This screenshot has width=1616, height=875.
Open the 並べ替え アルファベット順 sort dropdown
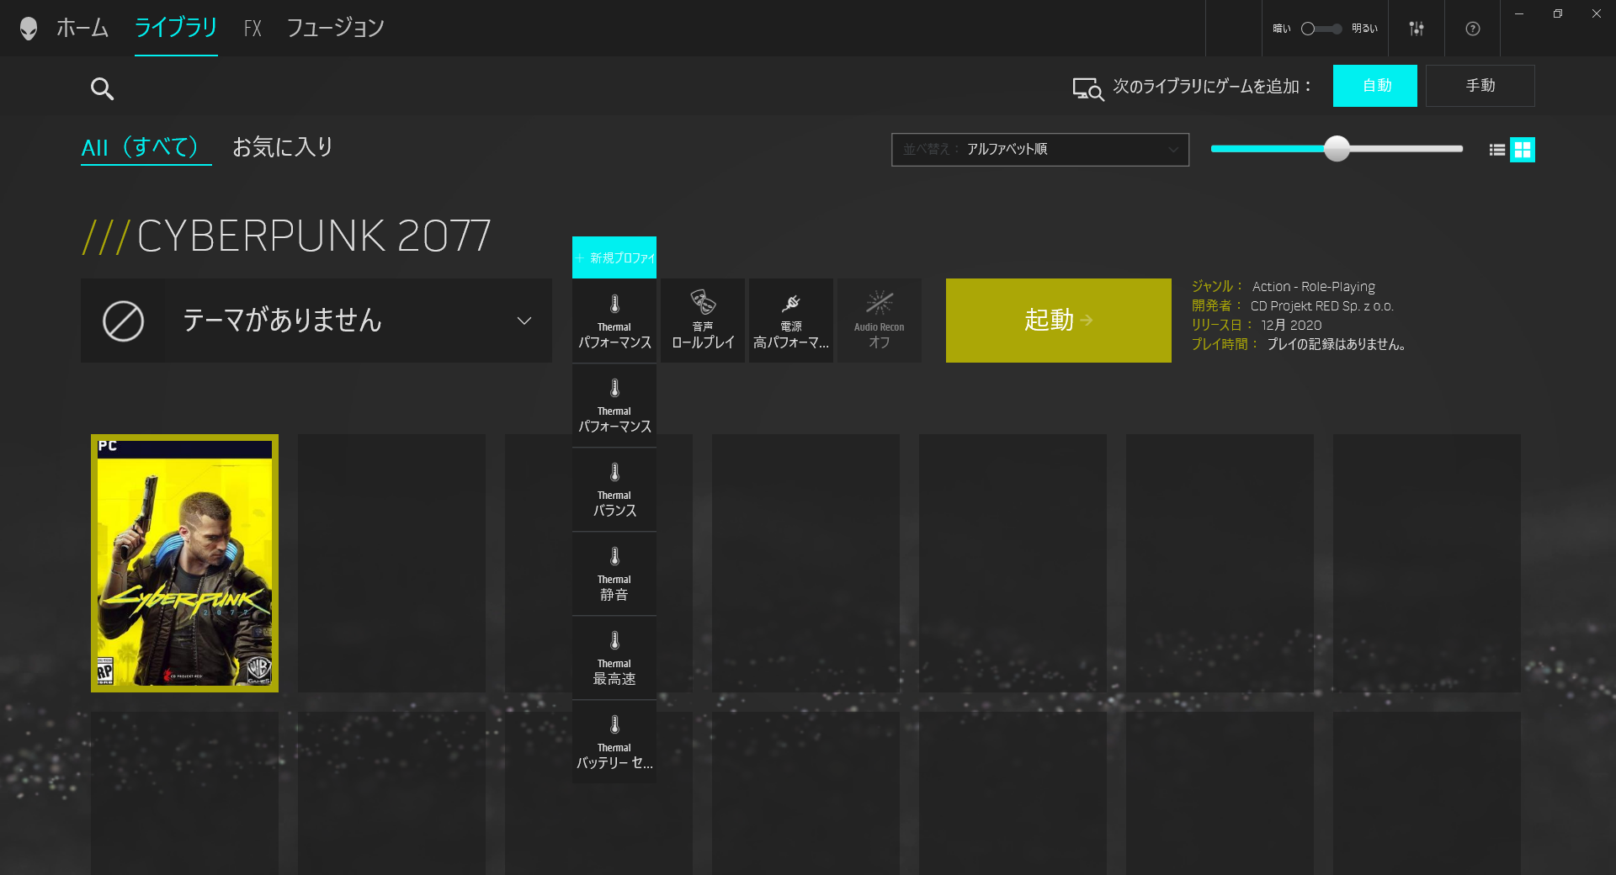(1040, 150)
